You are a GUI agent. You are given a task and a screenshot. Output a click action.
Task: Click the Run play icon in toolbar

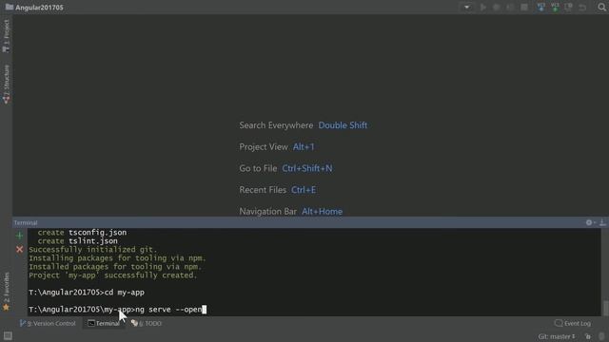coord(483,7)
